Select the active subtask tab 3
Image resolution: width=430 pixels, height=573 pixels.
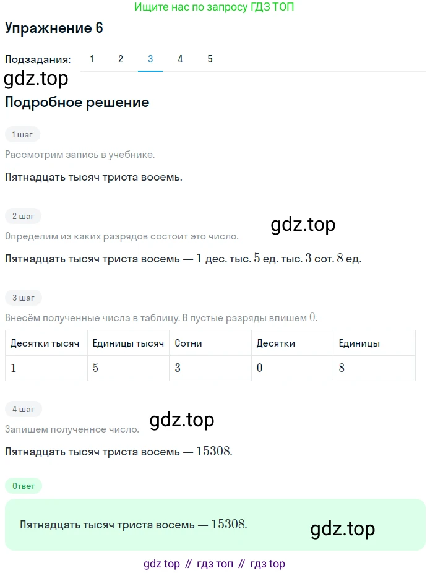pyautogui.click(x=150, y=59)
